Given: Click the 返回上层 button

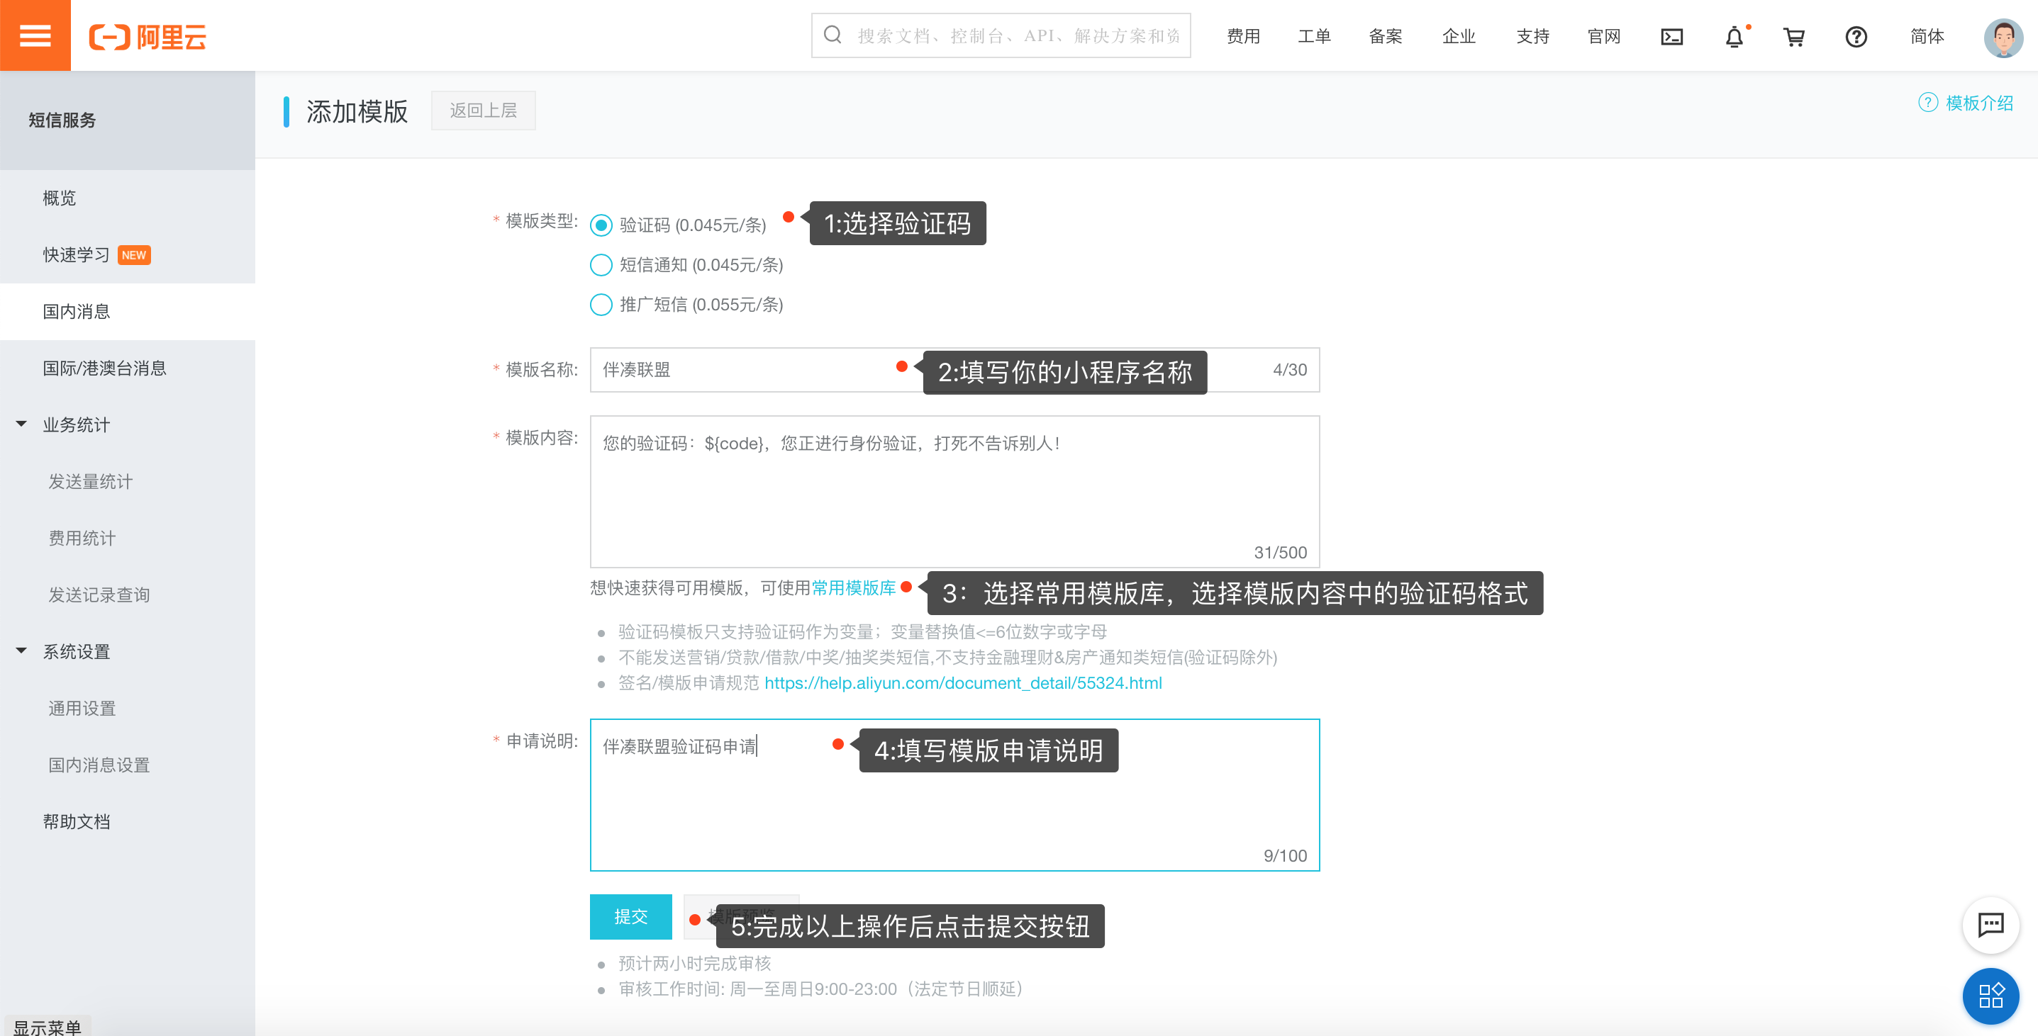Looking at the screenshot, I should point(484,110).
